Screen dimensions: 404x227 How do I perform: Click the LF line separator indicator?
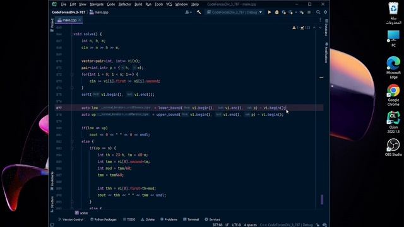[227, 225]
